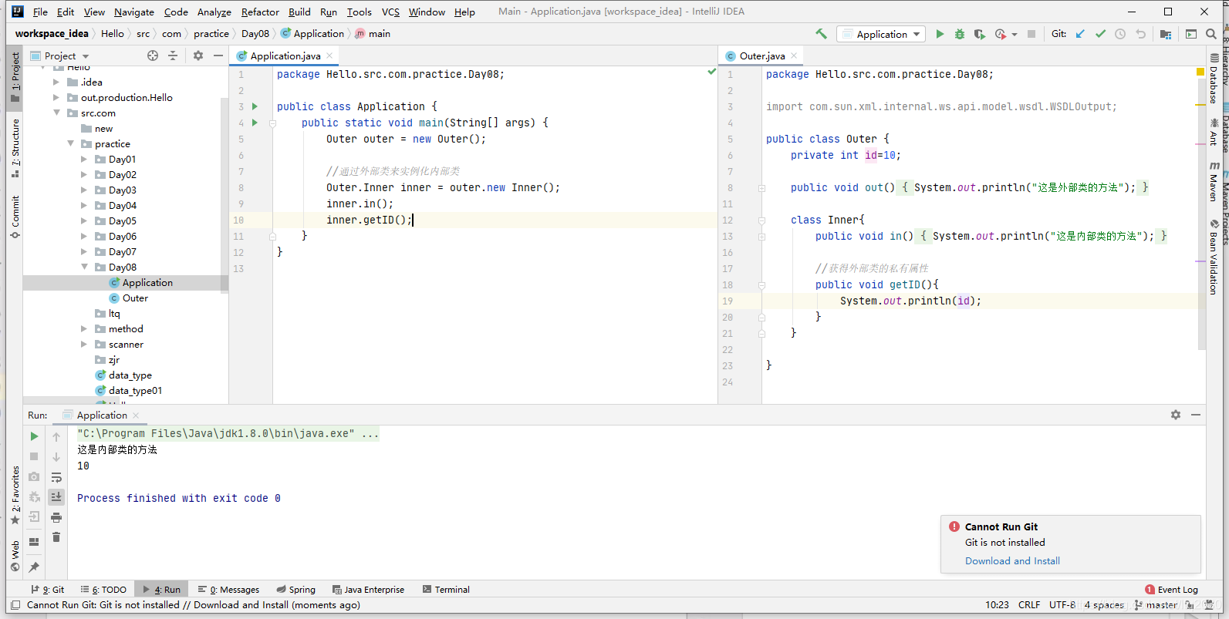Hide the Project tool window
Screen dimensions: 1229x619
[x=218, y=56]
